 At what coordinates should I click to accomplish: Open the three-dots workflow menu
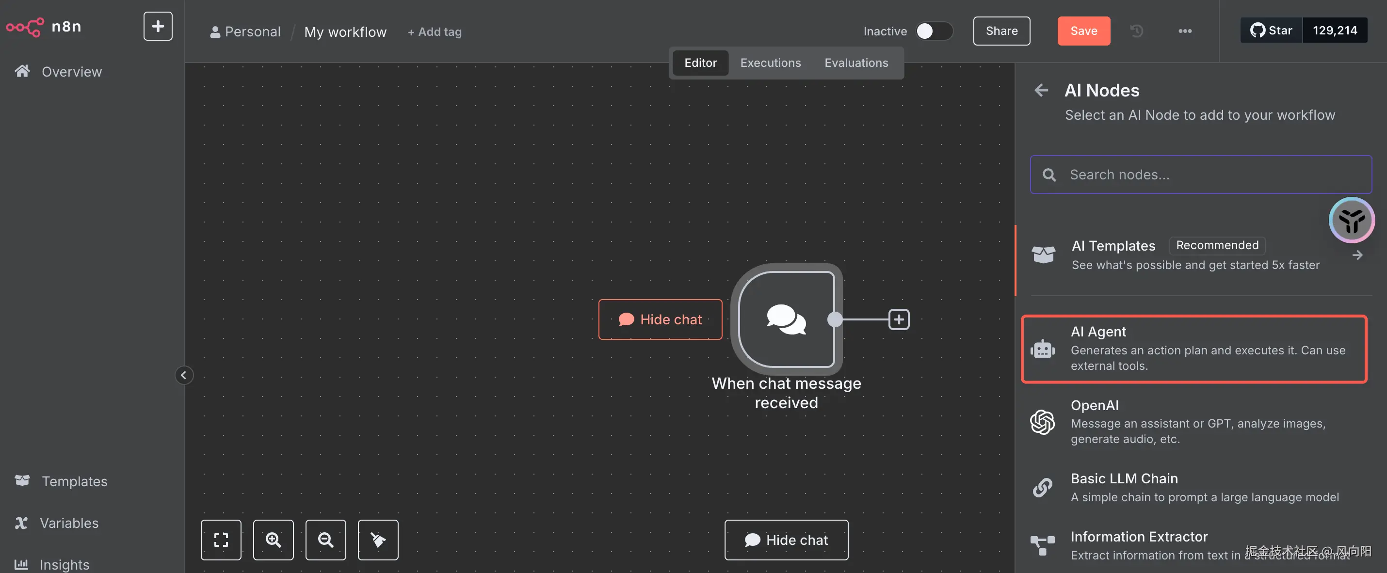[x=1185, y=31]
